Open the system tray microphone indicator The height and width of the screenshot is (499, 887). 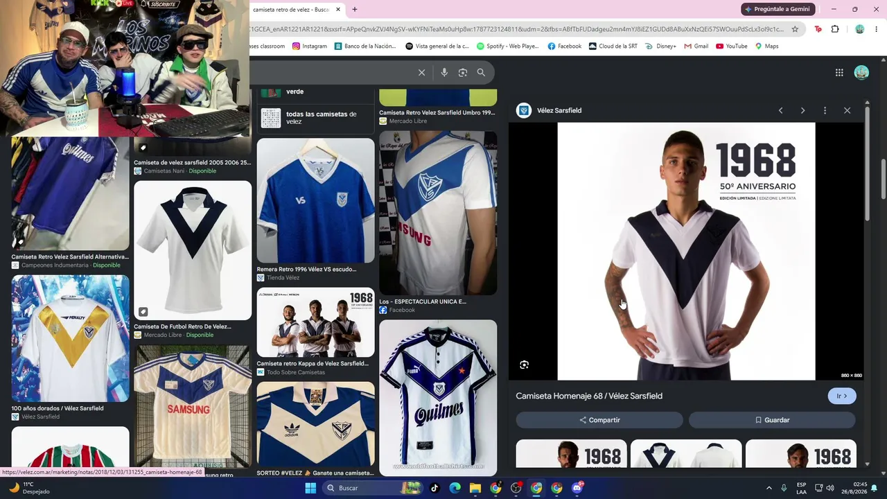pos(784,488)
